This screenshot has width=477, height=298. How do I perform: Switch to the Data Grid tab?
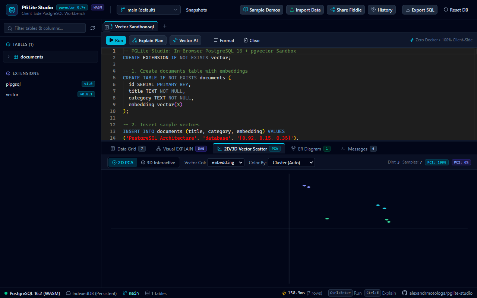pyautogui.click(x=128, y=149)
